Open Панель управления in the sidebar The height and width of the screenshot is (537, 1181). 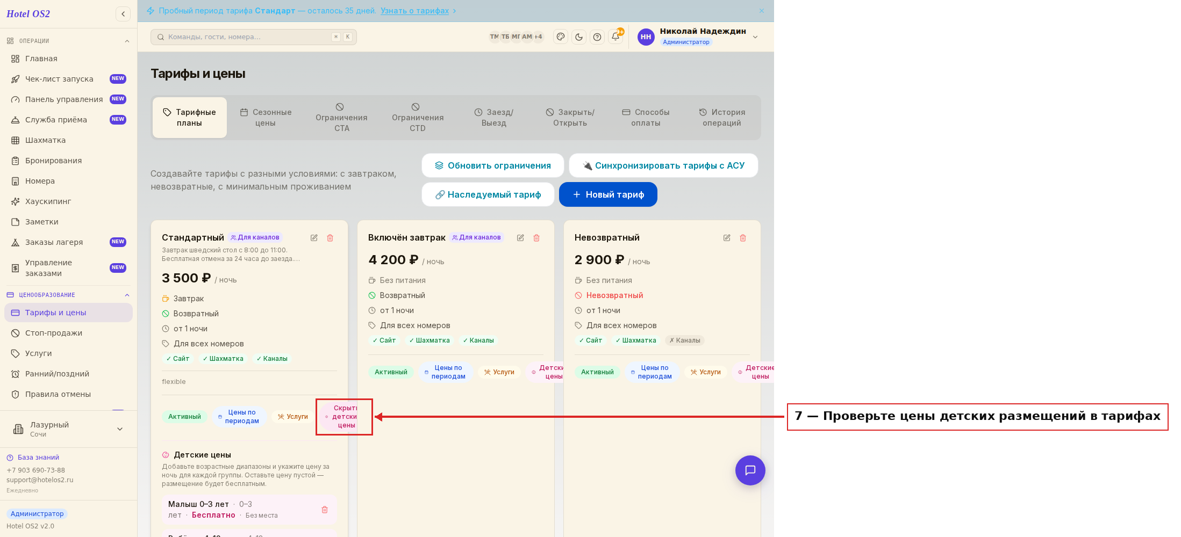pyautogui.click(x=69, y=99)
